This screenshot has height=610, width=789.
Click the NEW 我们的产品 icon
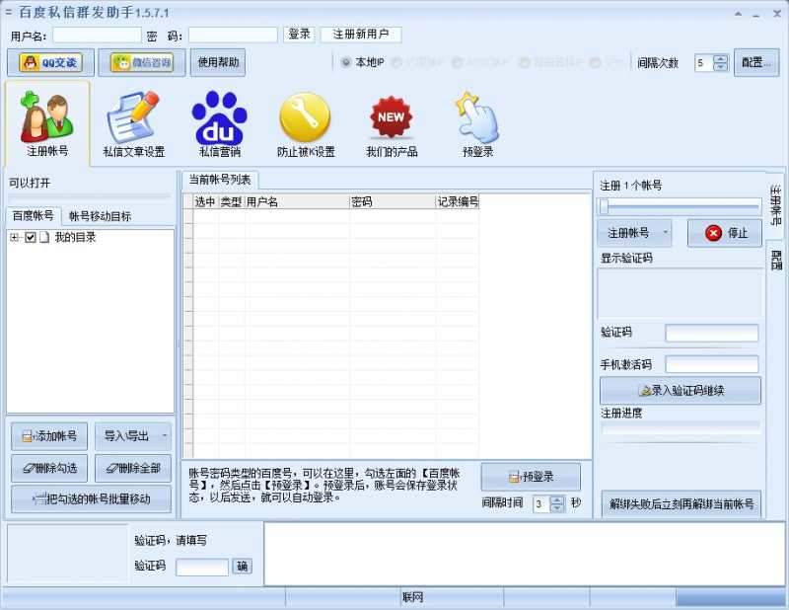coord(391,118)
